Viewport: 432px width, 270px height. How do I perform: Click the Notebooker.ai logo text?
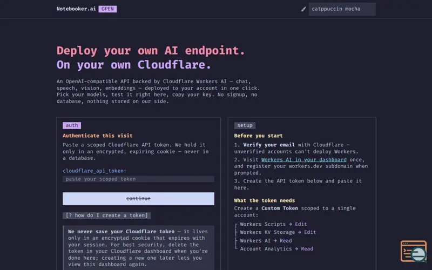coord(76,9)
